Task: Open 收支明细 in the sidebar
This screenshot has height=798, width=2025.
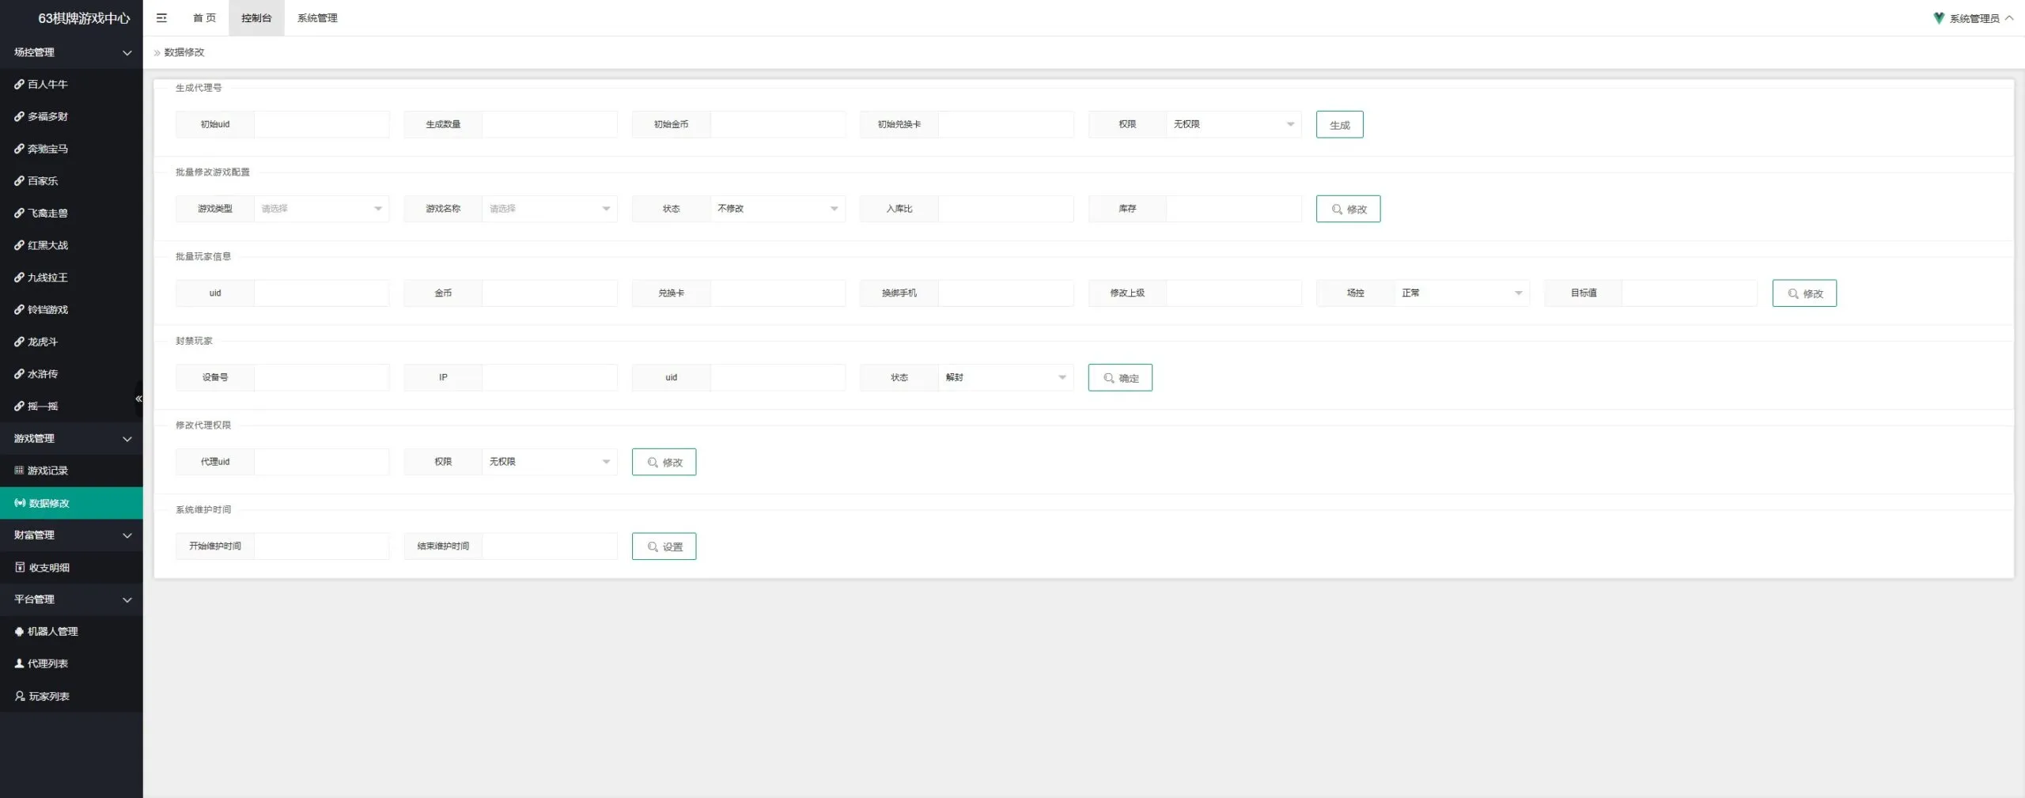Action: [71, 567]
